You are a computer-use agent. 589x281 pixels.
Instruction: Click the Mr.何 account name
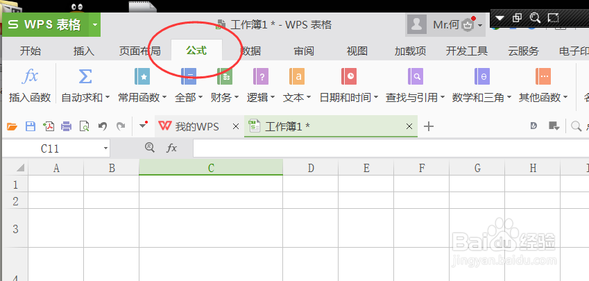[x=446, y=25]
